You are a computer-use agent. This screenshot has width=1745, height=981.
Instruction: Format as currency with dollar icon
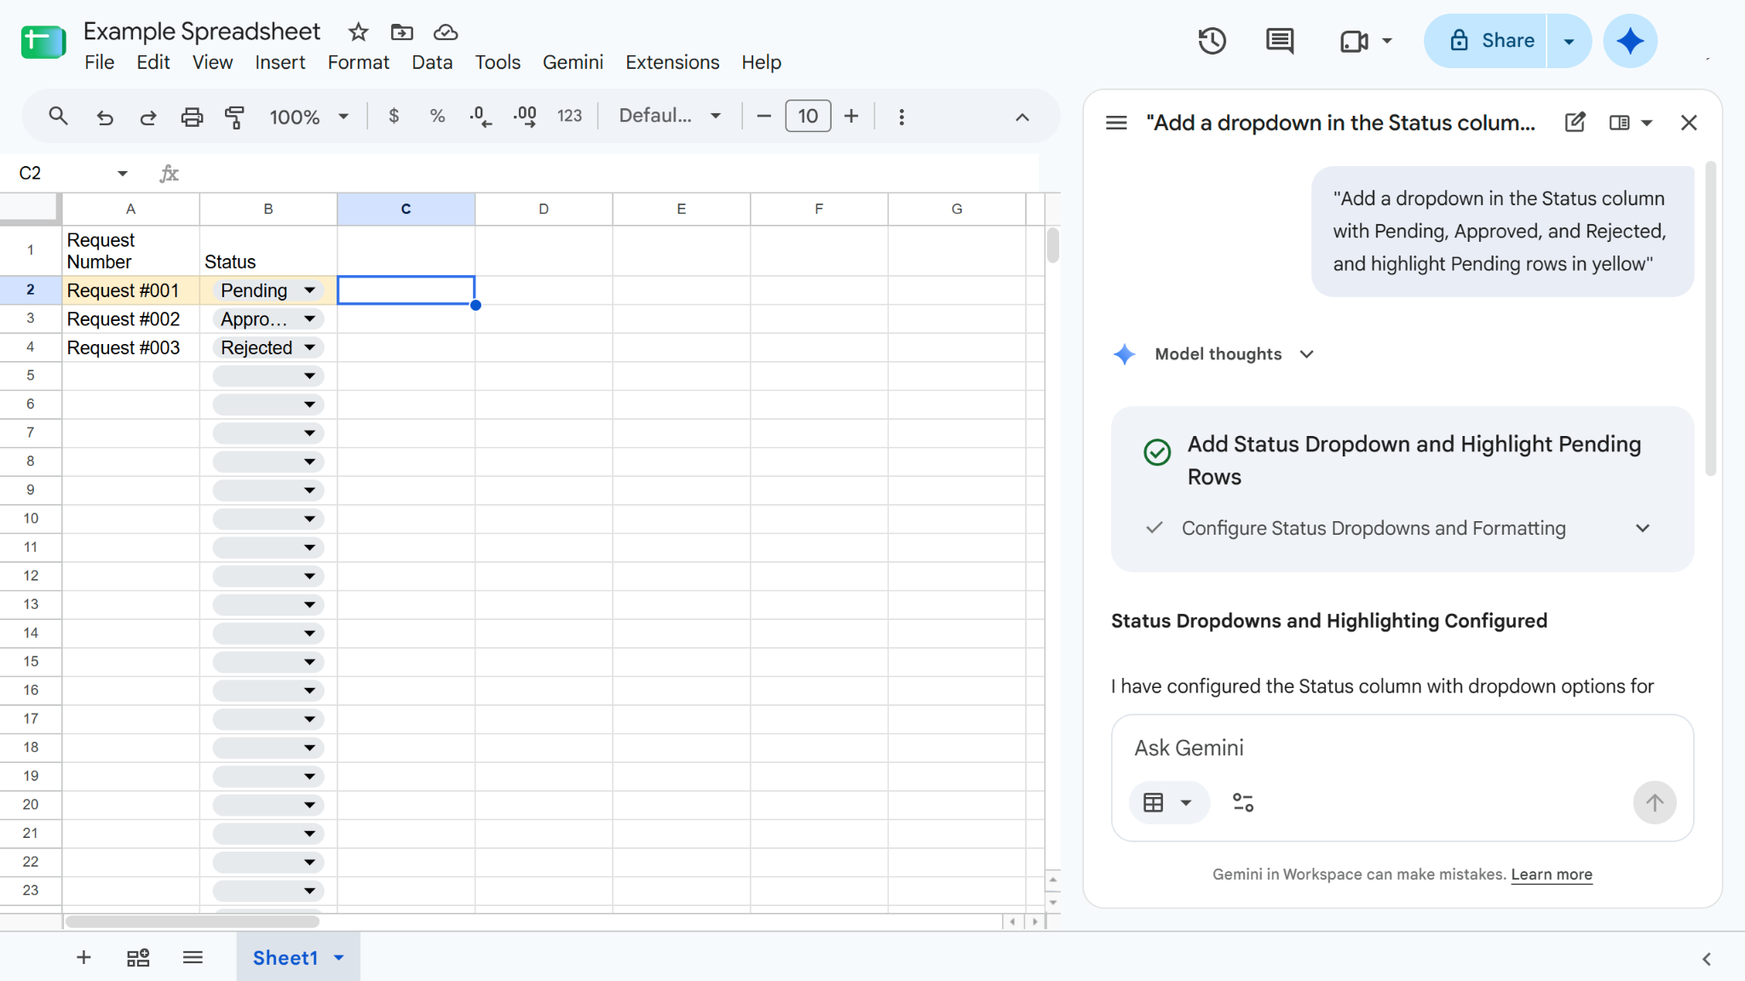pos(394,116)
